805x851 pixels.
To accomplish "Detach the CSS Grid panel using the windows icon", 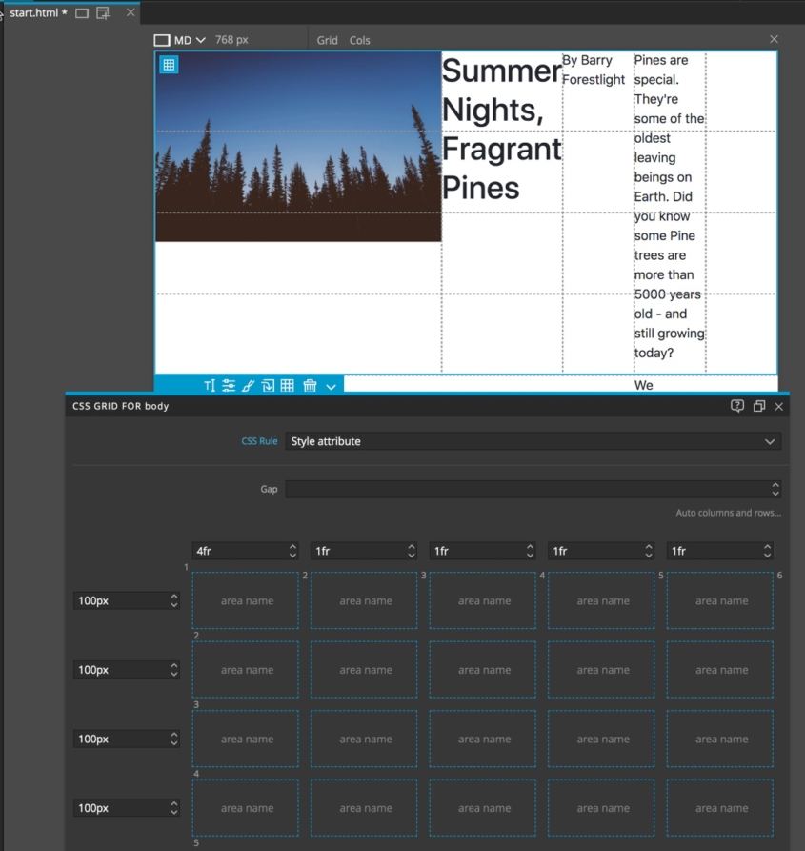I will point(759,406).
